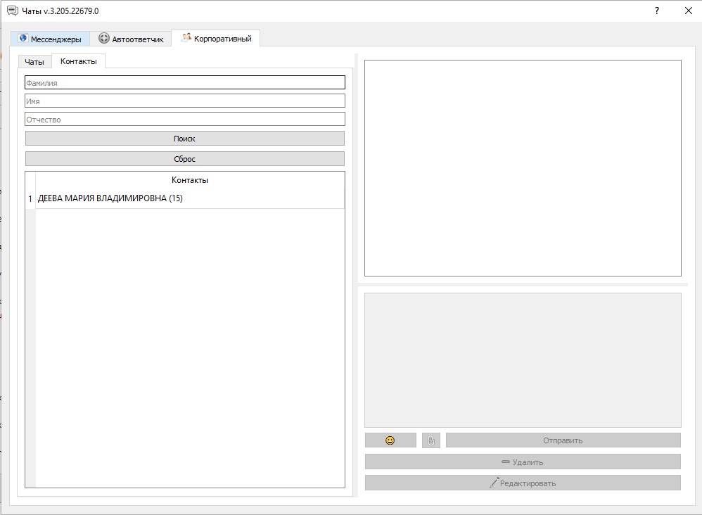The height and width of the screenshot is (515, 702).
Task: Click the pencil icon on Редактировать
Action: coord(494,483)
